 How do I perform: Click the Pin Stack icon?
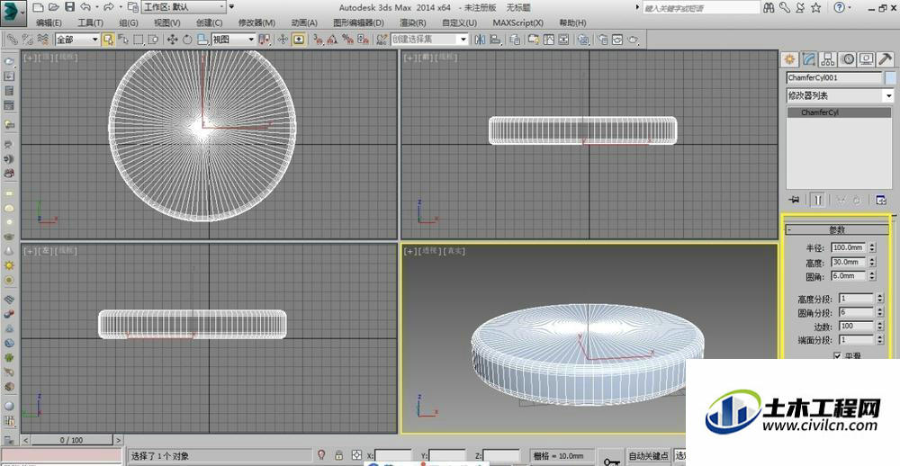click(x=794, y=200)
